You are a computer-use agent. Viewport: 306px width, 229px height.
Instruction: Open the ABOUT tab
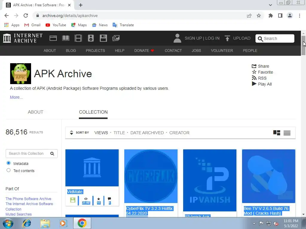tap(36, 112)
